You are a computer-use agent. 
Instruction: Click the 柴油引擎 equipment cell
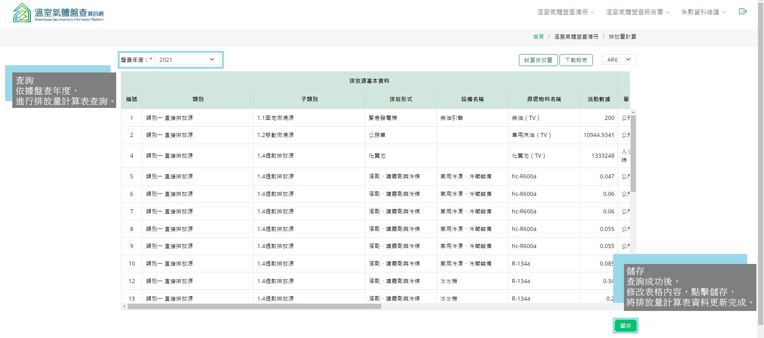click(x=472, y=118)
